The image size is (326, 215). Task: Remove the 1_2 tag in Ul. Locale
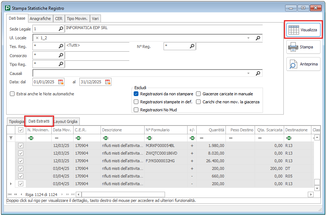coord(37,38)
